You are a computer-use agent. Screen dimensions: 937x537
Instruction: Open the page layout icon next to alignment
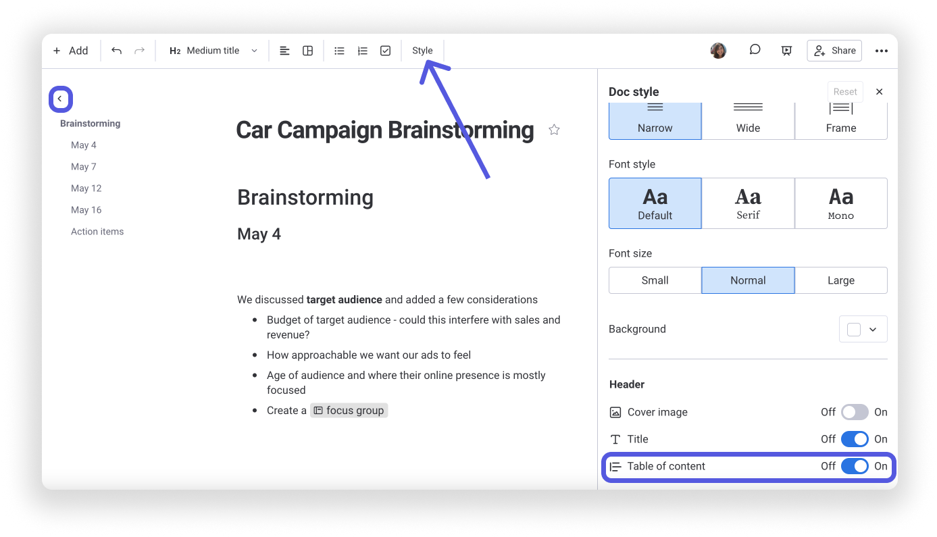point(307,50)
